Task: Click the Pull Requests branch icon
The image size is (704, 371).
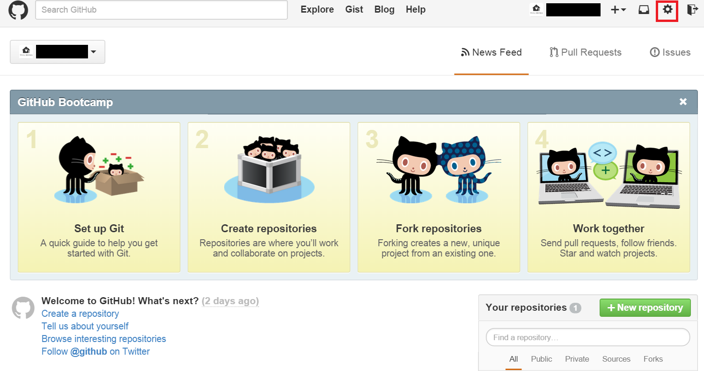Action: 554,52
